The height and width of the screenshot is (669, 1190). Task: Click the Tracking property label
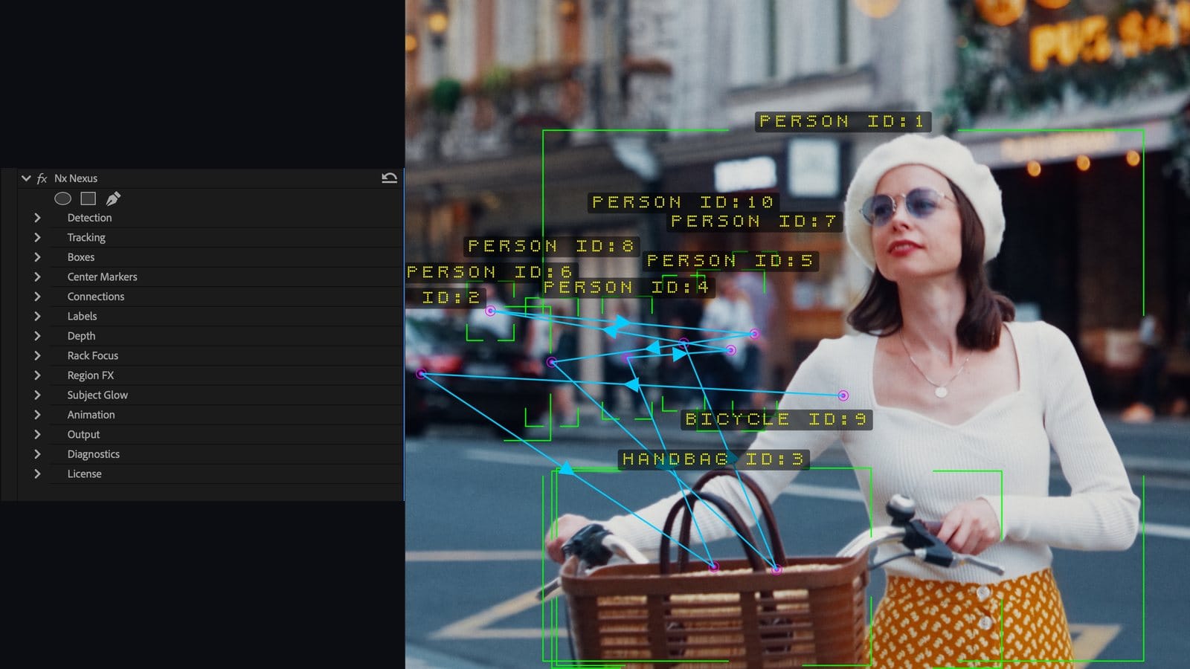pos(86,237)
